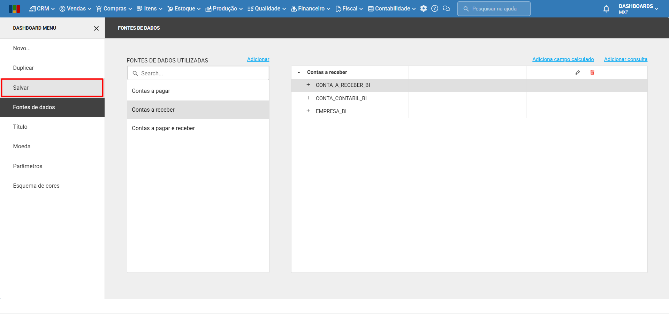Screen dimensions: 669x314
Task: Open Parâmetros in the dashboard menu
Action: pyautogui.click(x=52, y=166)
